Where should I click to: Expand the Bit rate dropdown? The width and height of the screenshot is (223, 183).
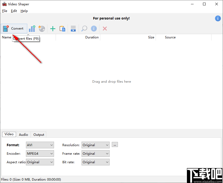95,162
